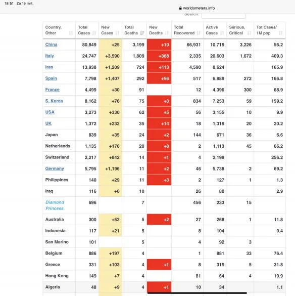
Task: Sort by Active Cases arrows
Action: [222, 33]
